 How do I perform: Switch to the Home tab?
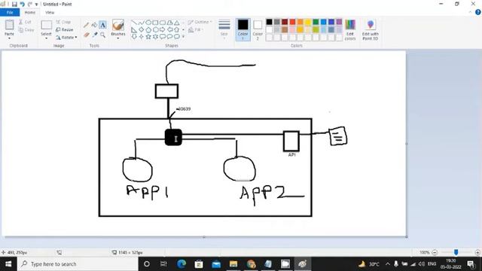[x=30, y=12]
